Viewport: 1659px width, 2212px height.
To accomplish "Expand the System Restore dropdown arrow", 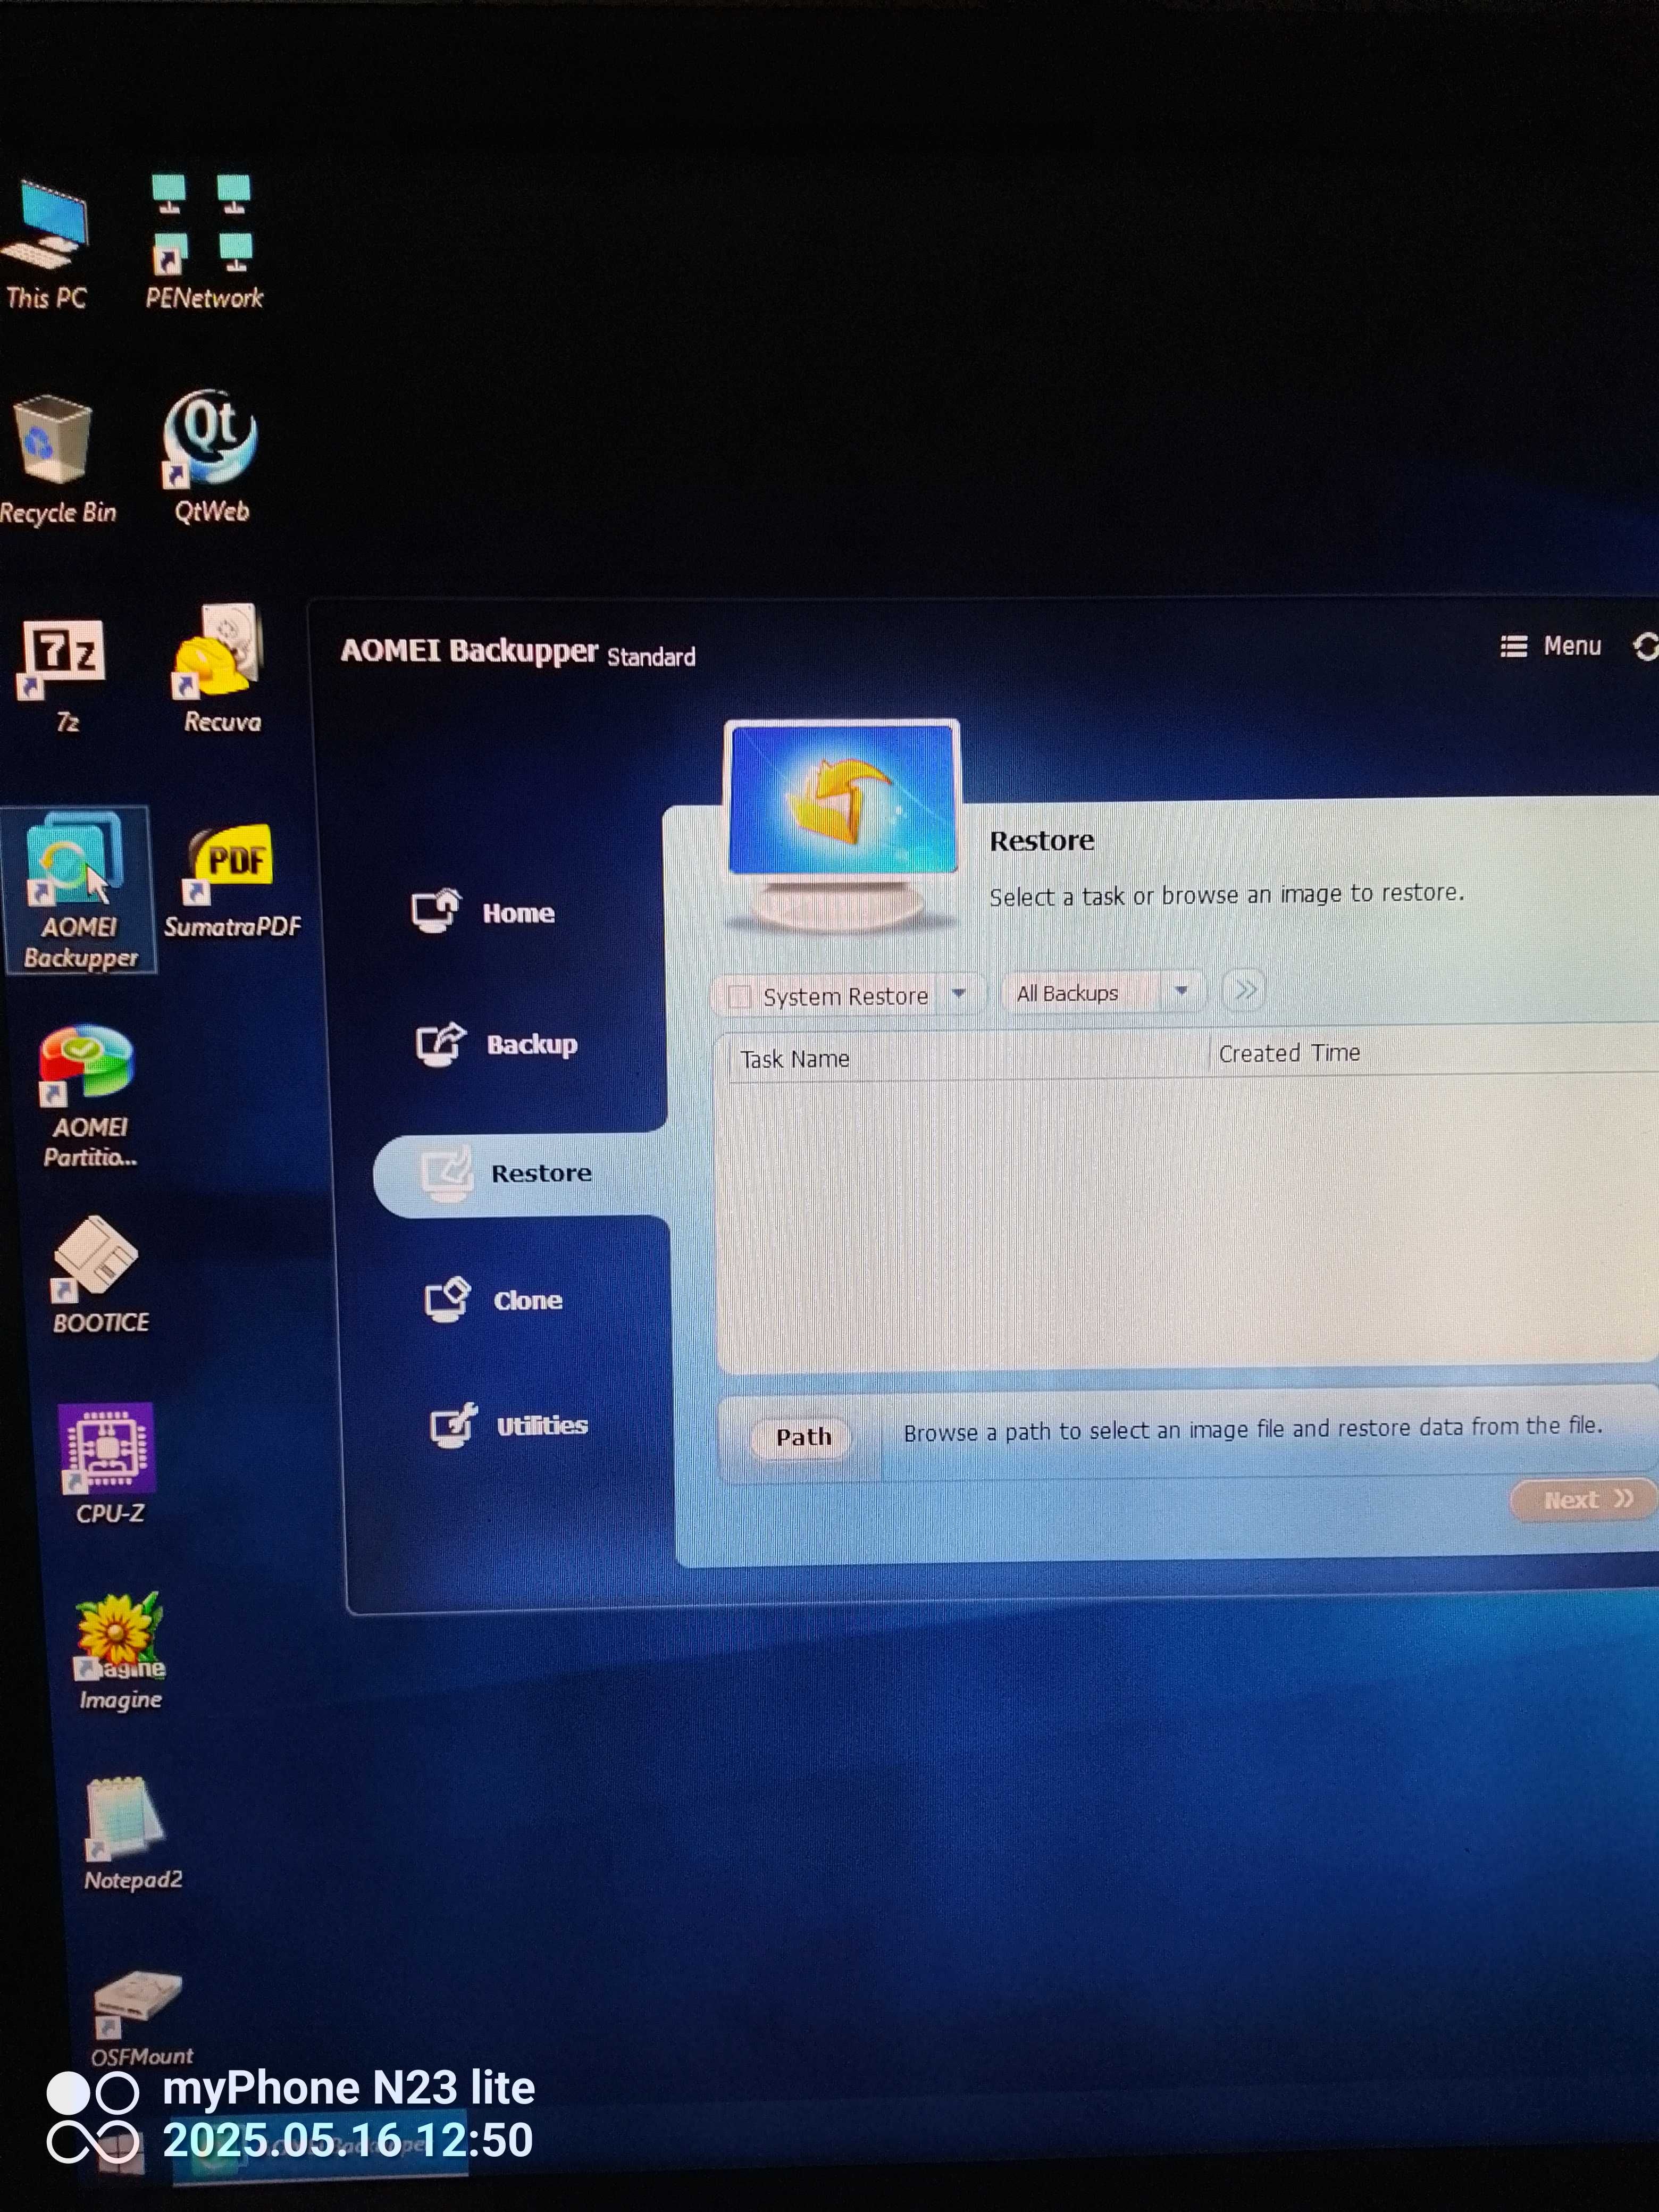I will click(959, 993).
